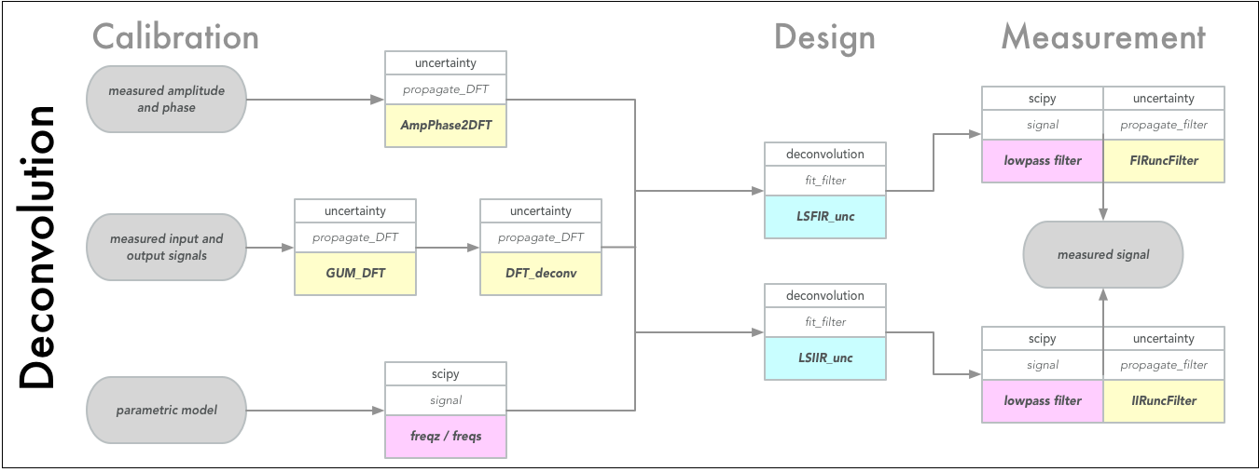This screenshot has height=472, width=1259.
Task: Click the Calibration heading
Action: pyautogui.click(x=176, y=36)
